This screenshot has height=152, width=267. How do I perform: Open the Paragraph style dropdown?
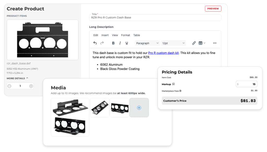[x=147, y=43]
